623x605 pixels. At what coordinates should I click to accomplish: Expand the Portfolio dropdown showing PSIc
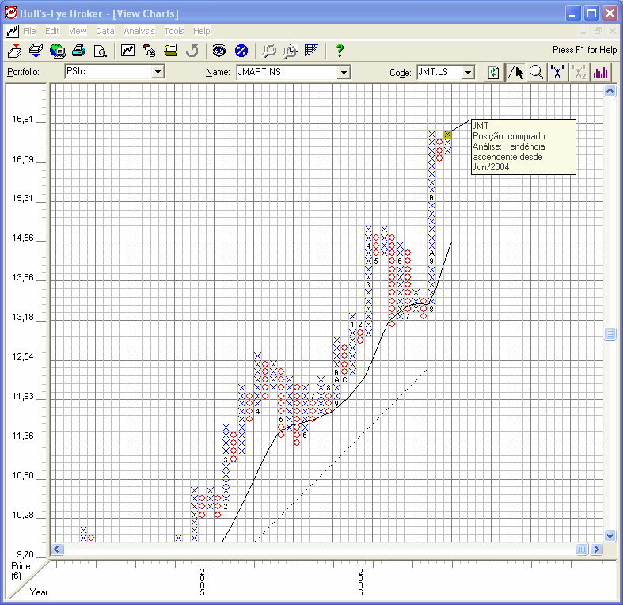[x=158, y=72]
